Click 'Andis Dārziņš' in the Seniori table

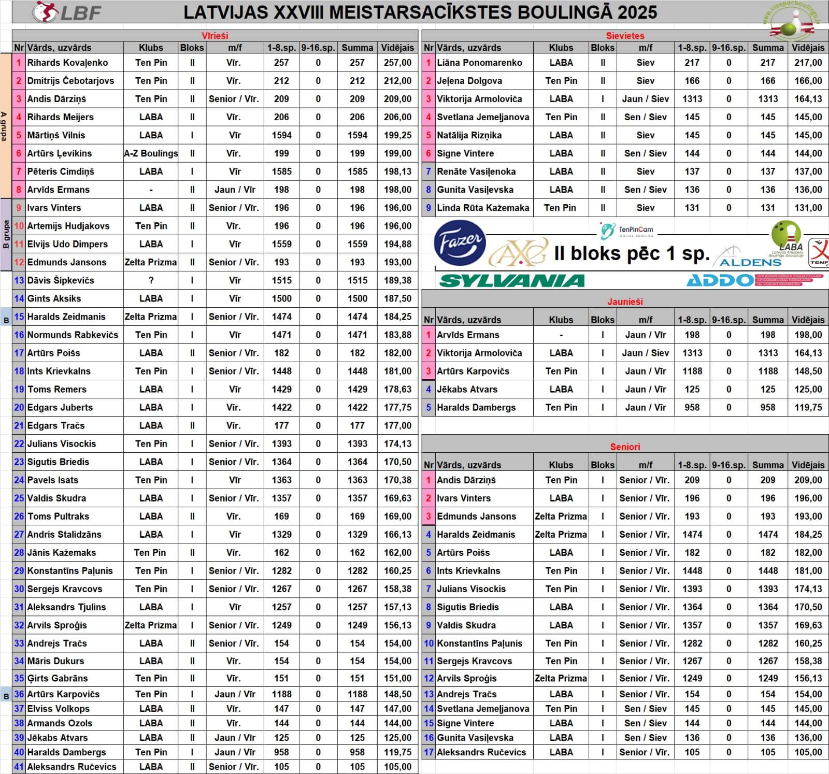pos(484,480)
